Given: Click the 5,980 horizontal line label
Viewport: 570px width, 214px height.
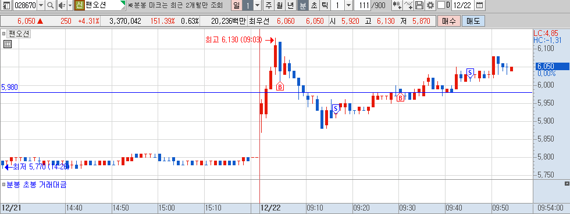Looking at the screenshot, I should click(10, 88).
